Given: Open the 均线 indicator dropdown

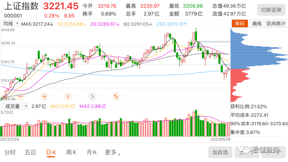Looking at the screenshot, I should point(10,24).
